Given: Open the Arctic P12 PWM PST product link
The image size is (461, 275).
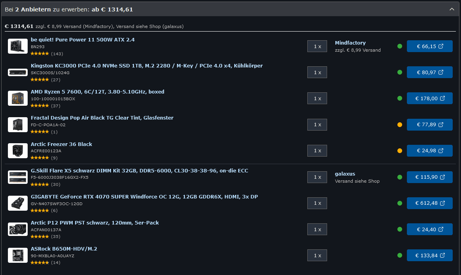Looking at the screenshot, I should coord(95,223).
